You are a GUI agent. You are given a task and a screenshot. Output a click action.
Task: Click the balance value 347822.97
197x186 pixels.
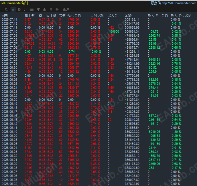click(x=132, y=184)
